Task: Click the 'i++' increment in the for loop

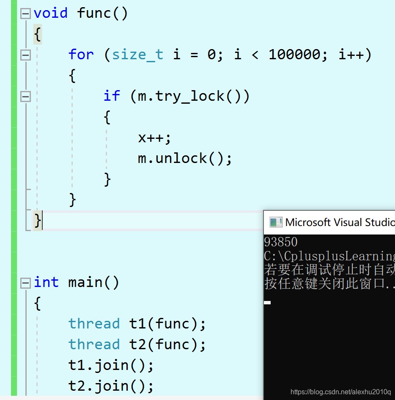Action: (351, 55)
